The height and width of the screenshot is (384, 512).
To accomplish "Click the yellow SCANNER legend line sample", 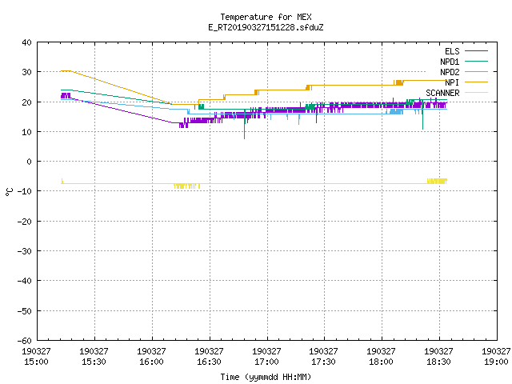I will point(476,93).
